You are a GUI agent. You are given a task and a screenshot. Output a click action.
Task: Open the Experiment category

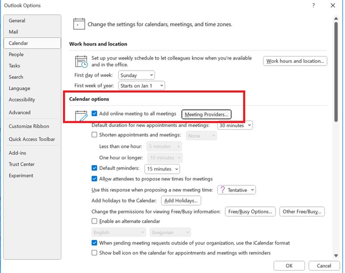(32, 176)
